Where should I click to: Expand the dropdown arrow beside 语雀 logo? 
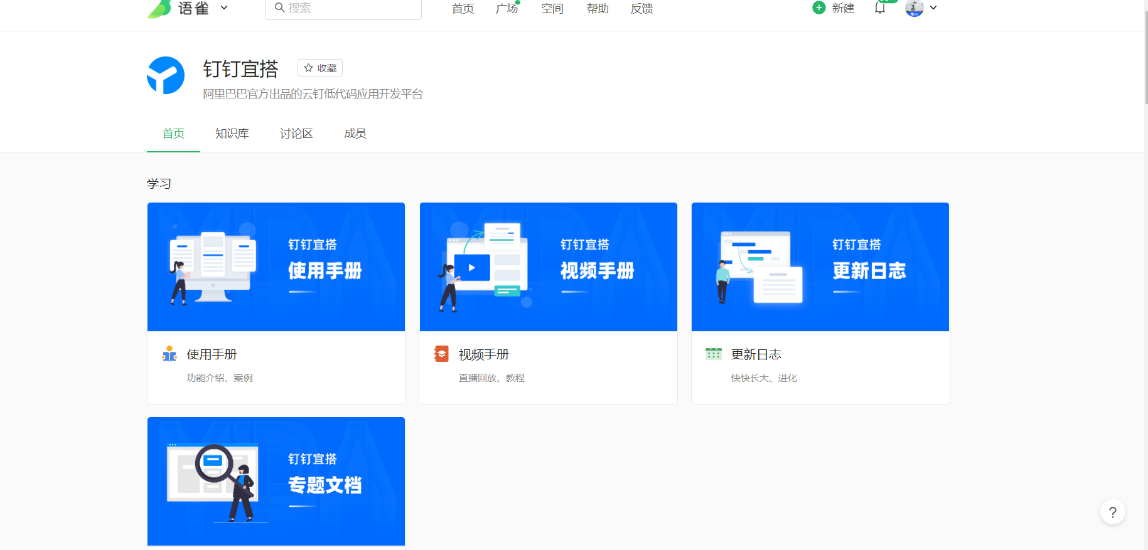coord(224,8)
